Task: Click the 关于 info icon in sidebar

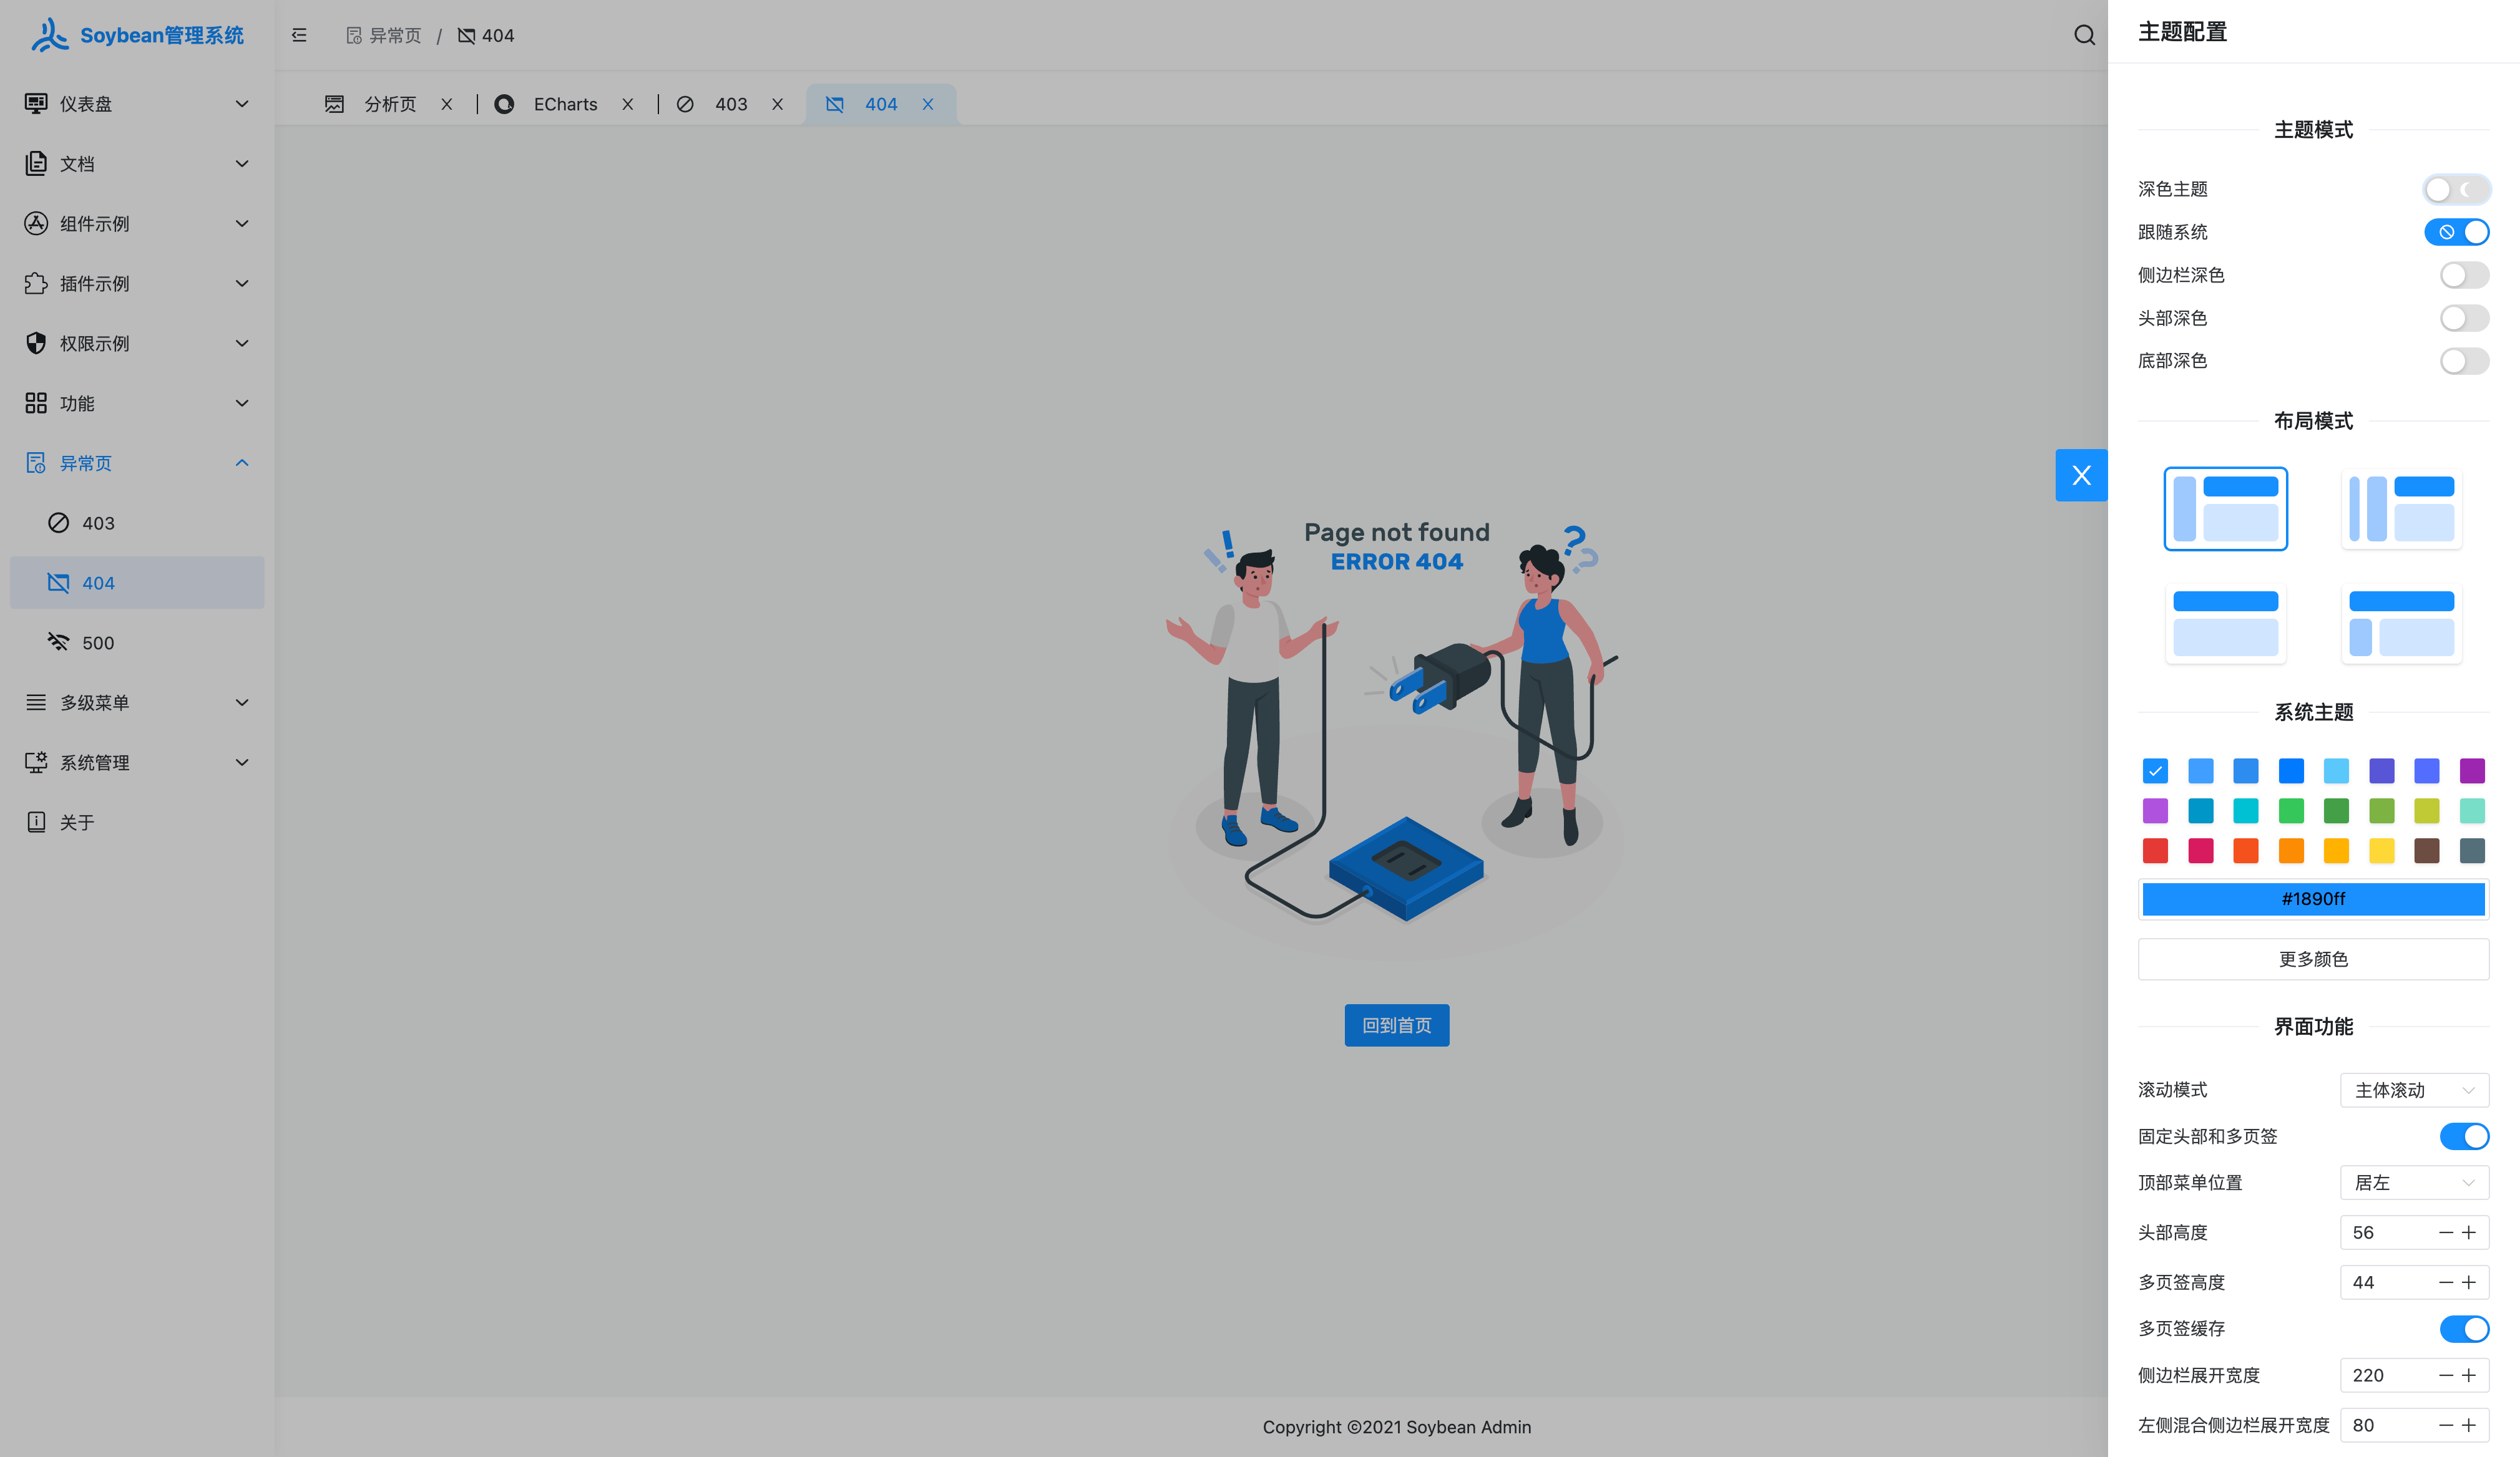Action: [36, 823]
